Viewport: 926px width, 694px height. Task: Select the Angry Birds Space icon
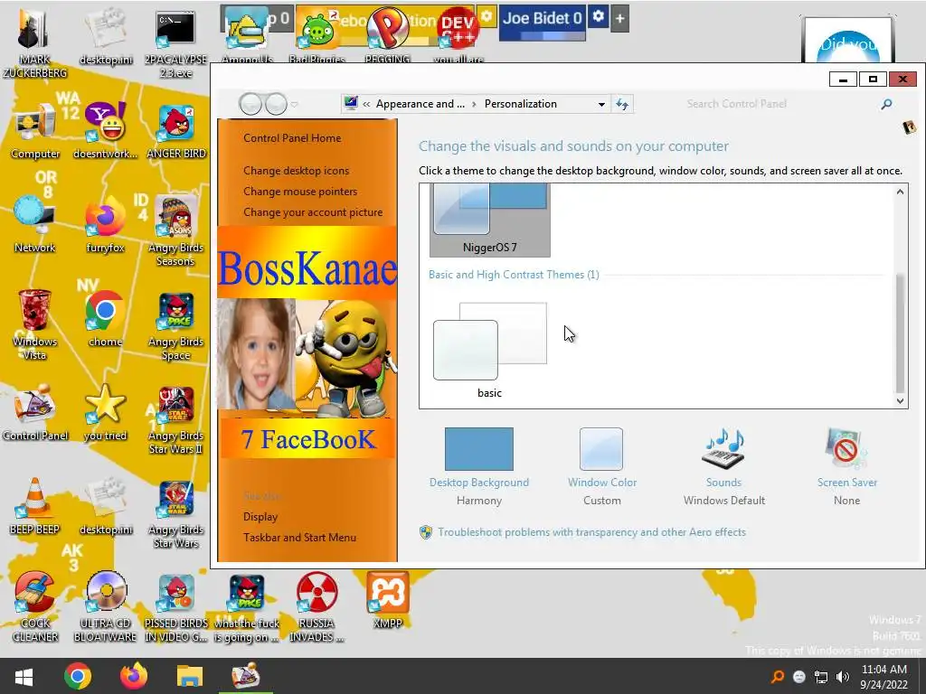(176, 325)
